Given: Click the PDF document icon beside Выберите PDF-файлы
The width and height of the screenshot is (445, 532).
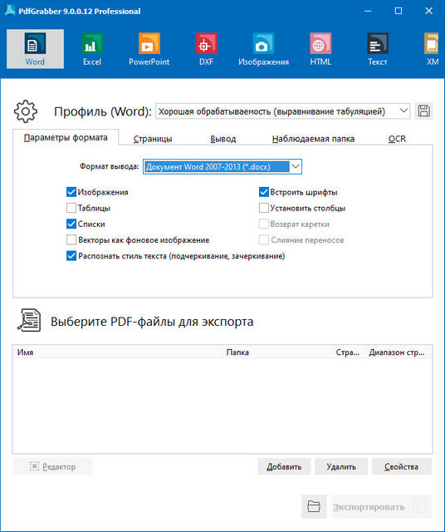Looking at the screenshot, I should tap(29, 320).
